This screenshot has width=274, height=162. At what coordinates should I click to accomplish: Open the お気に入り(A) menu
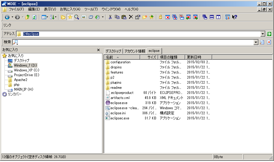pos(70,9)
